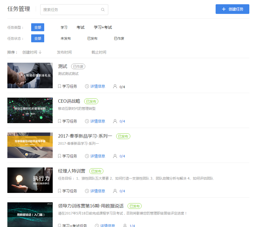Click the 0/4 count for 2017-春季新品学习-系列一
The image size is (255, 227).
(122, 156)
